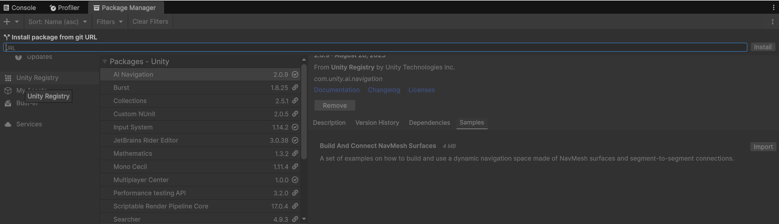The image size is (779, 224).
Task: Select the Burst package row
Action: click(200, 87)
